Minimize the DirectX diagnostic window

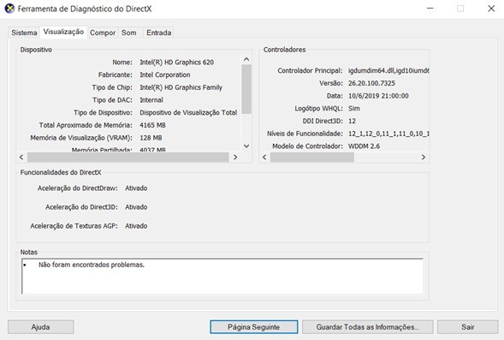(430, 9)
